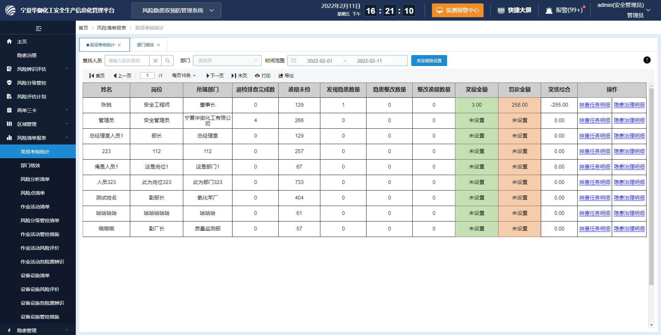
Task: Open 隐患治理明细 for 测试姓名
Action: click(629, 198)
